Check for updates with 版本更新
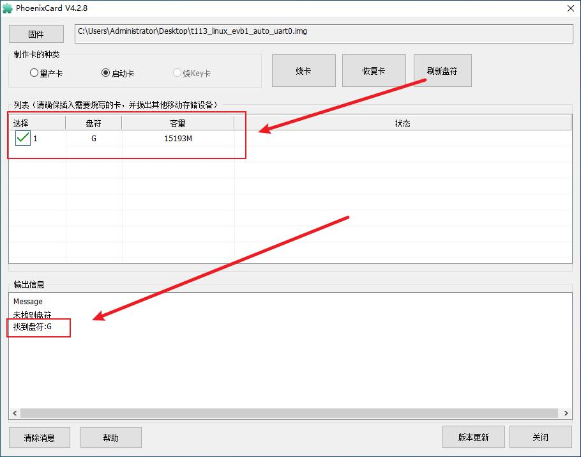 pyautogui.click(x=473, y=437)
